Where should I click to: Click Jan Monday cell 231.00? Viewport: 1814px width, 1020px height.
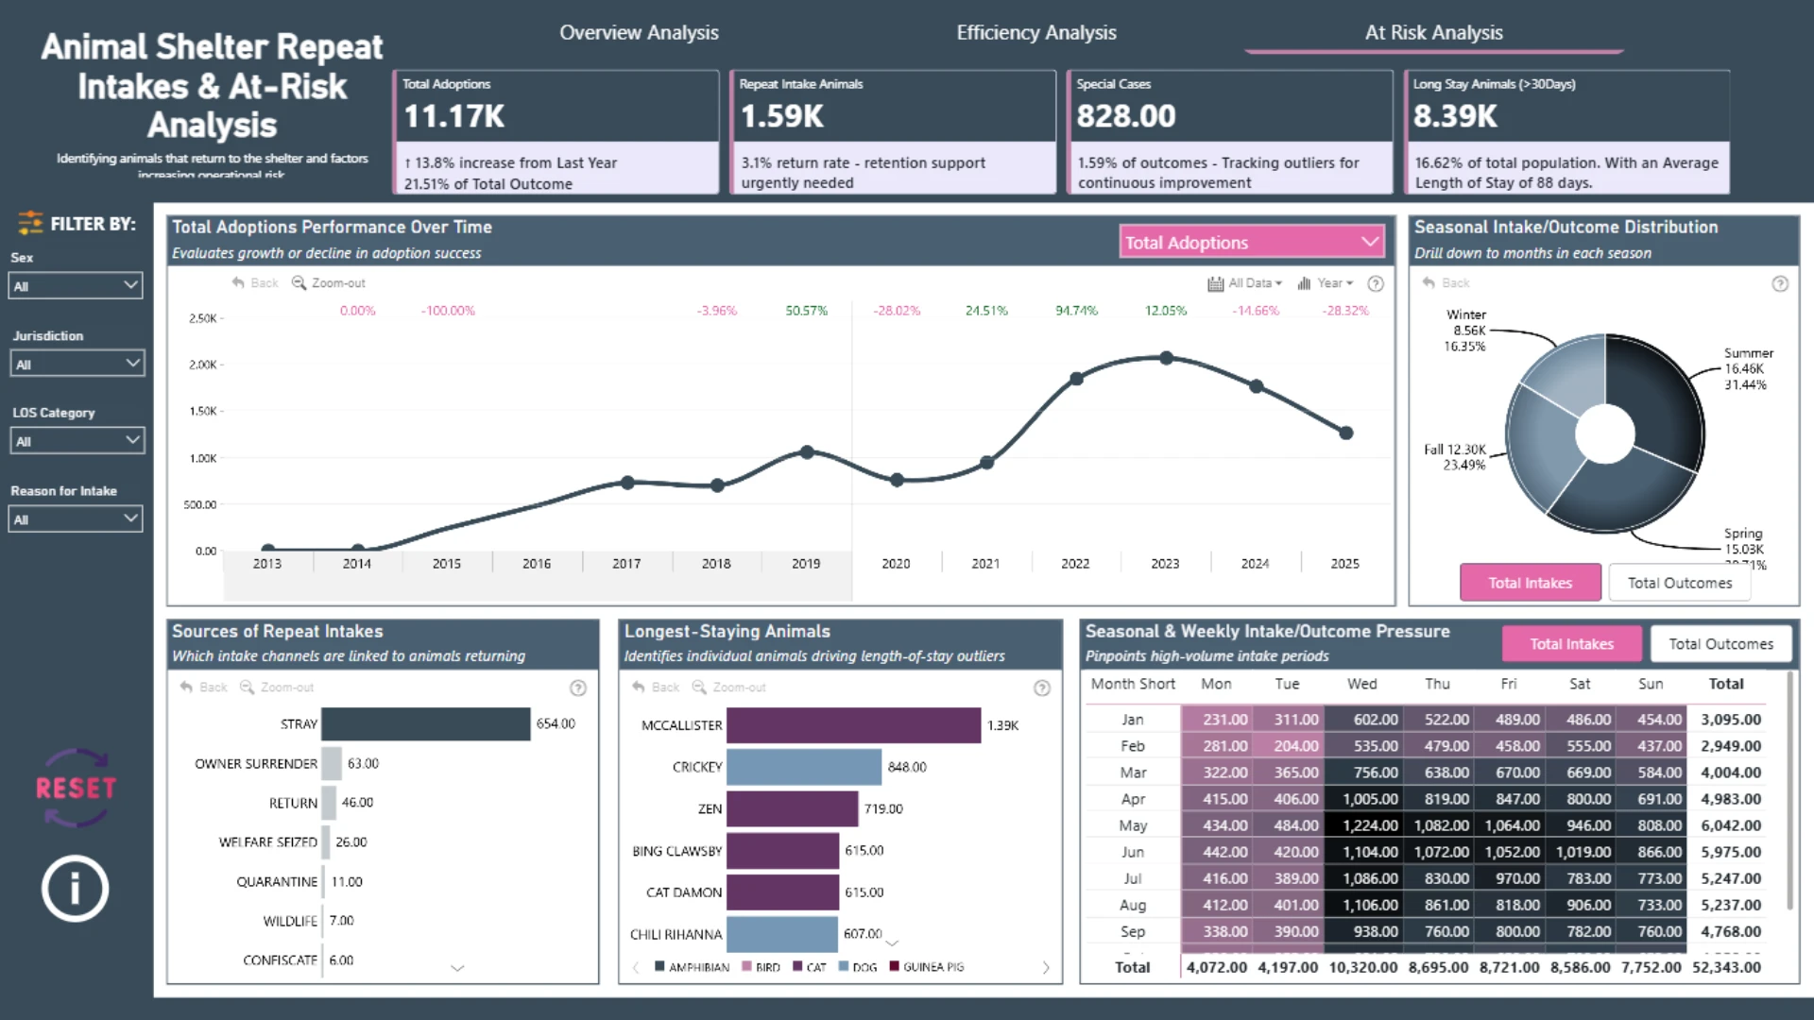pyautogui.click(x=1216, y=720)
